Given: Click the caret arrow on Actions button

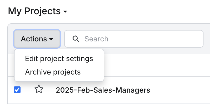Looking at the screenshot, I should click(x=51, y=39).
